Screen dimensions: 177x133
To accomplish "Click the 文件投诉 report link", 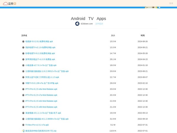I will [99, 24].
